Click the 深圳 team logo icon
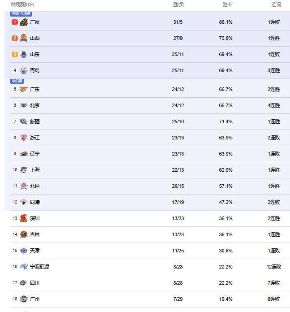 pos(24,218)
